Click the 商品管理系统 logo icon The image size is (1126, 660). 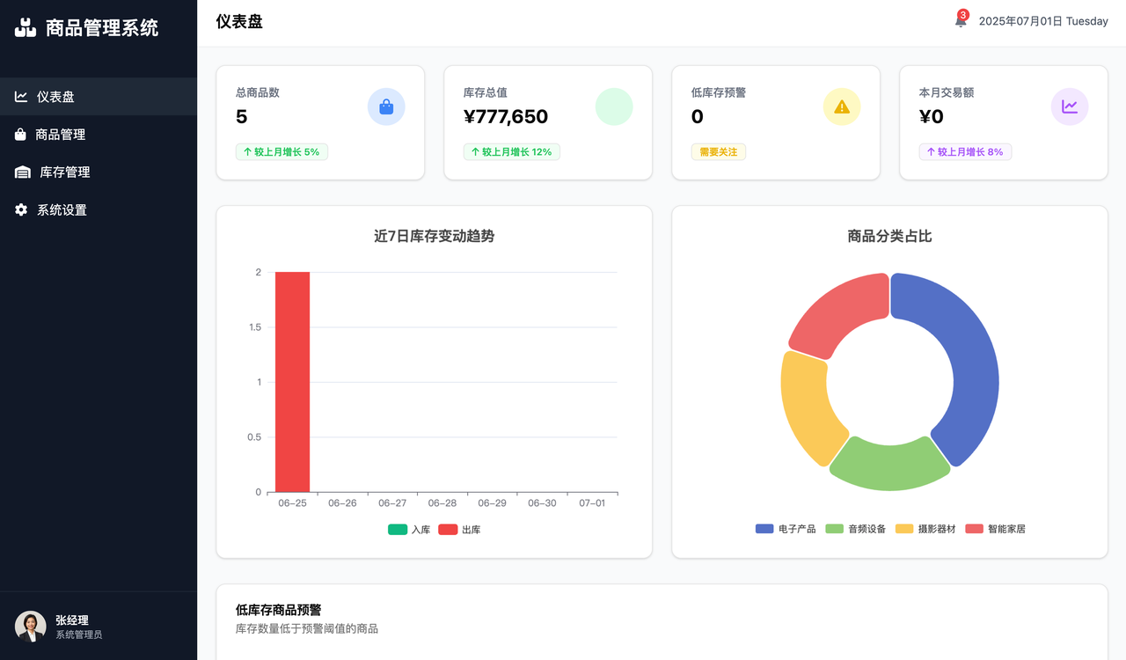[x=26, y=27]
